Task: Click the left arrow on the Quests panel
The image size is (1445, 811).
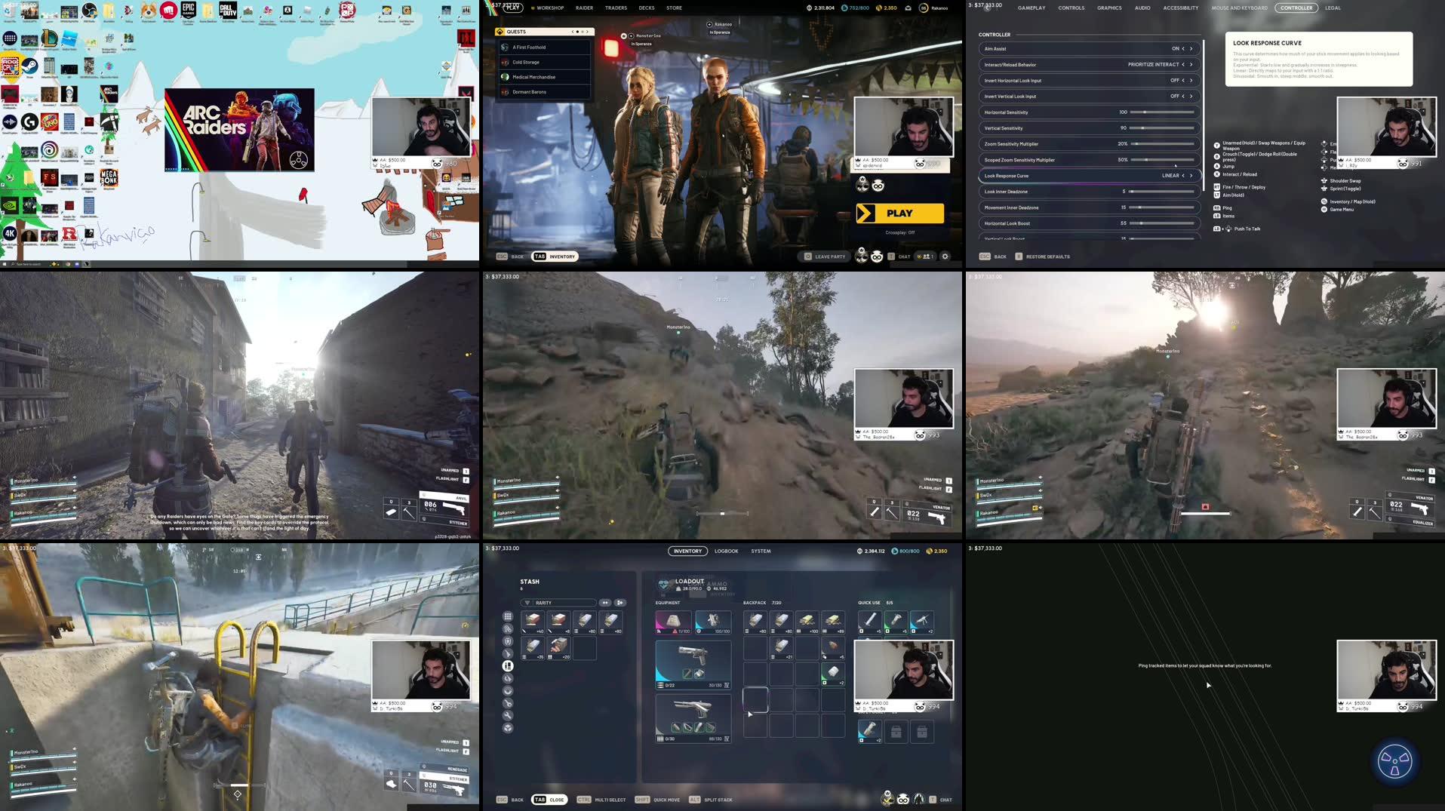Action: 573,31
